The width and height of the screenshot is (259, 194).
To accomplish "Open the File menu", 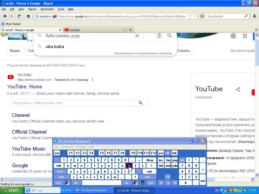I will coord(4,9).
